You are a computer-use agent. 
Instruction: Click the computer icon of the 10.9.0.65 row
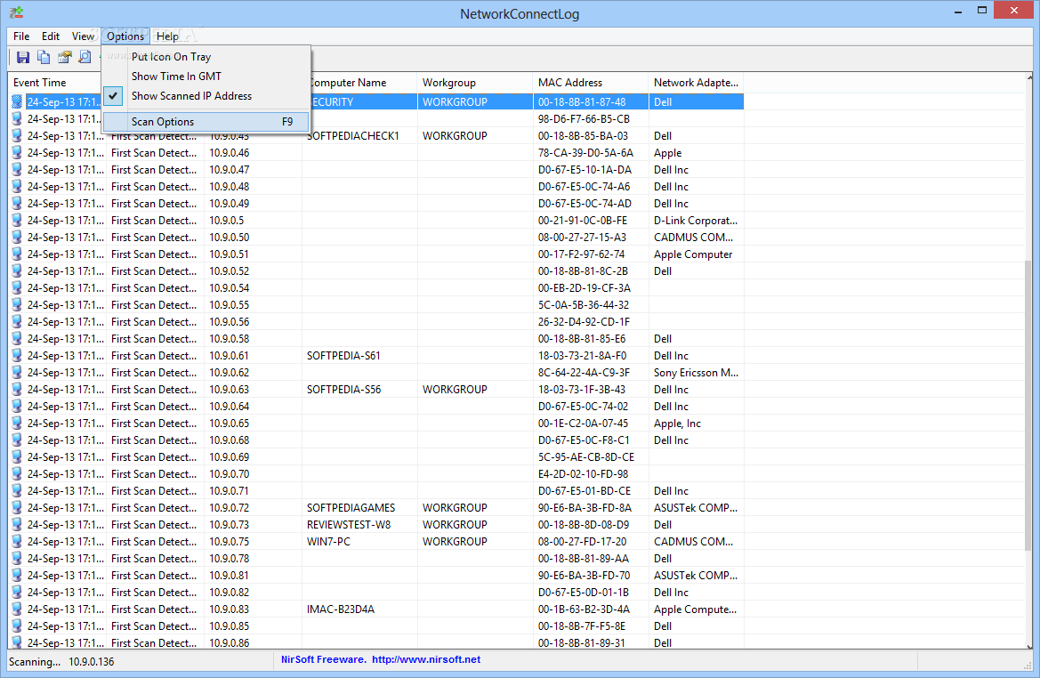(17, 424)
